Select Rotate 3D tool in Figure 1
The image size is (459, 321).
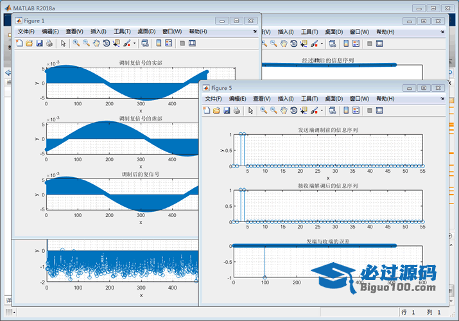(106, 44)
